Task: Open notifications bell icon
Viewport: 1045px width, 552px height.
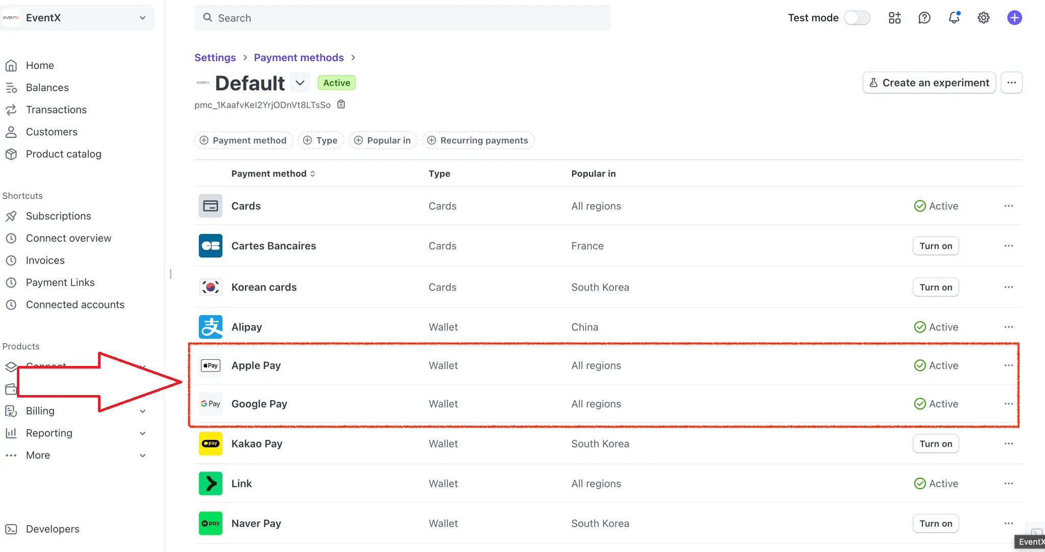Action: (x=954, y=18)
